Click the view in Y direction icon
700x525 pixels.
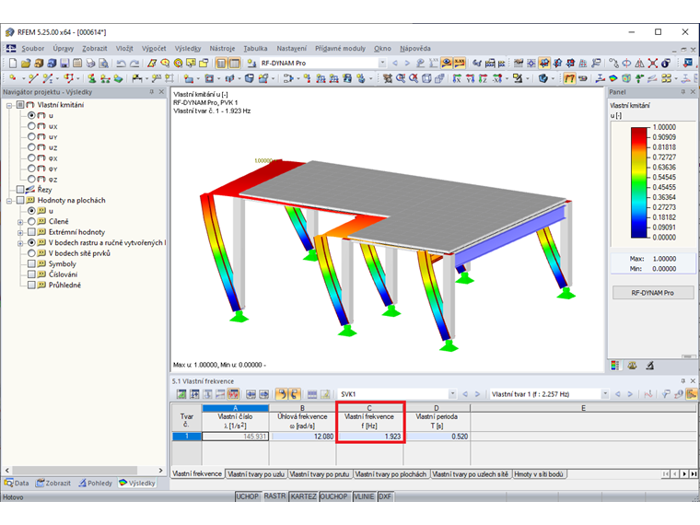[x=470, y=78]
